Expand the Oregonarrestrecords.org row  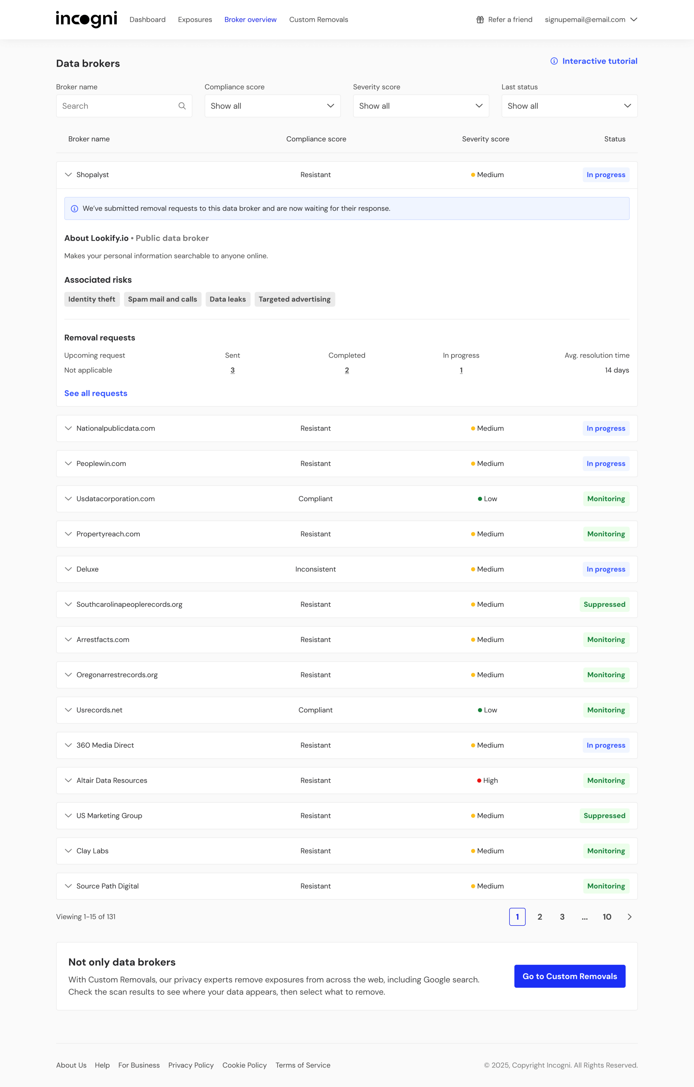68,675
